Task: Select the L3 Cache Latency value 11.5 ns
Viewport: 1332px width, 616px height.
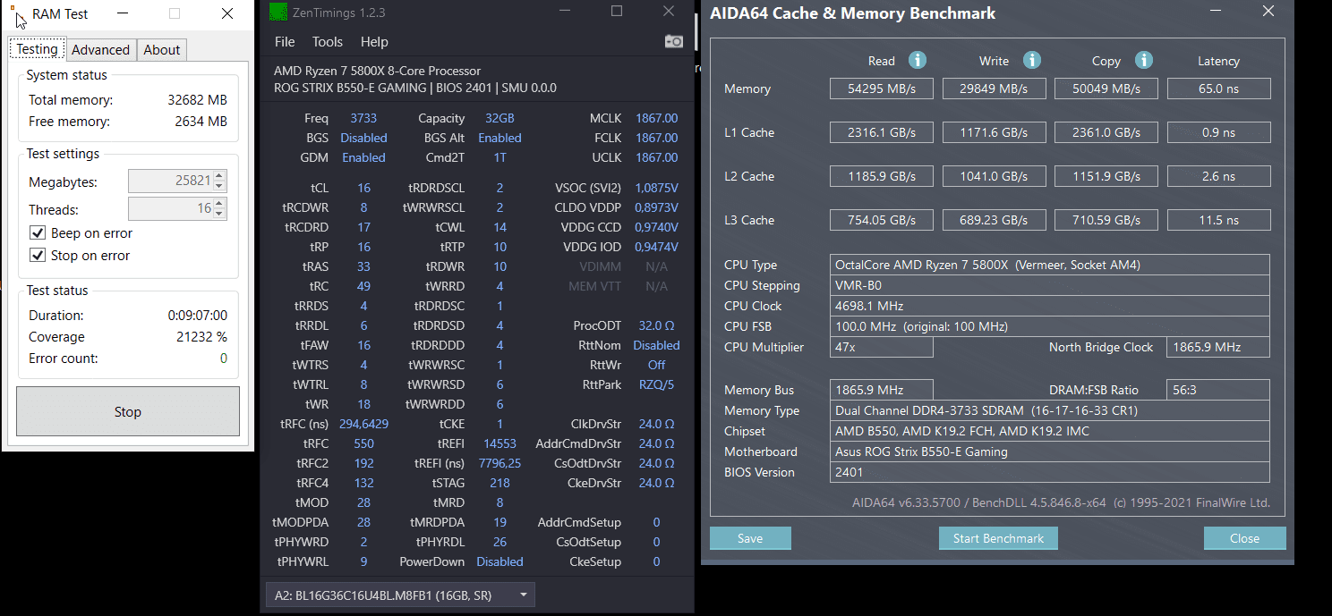Action: pos(1218,220)
